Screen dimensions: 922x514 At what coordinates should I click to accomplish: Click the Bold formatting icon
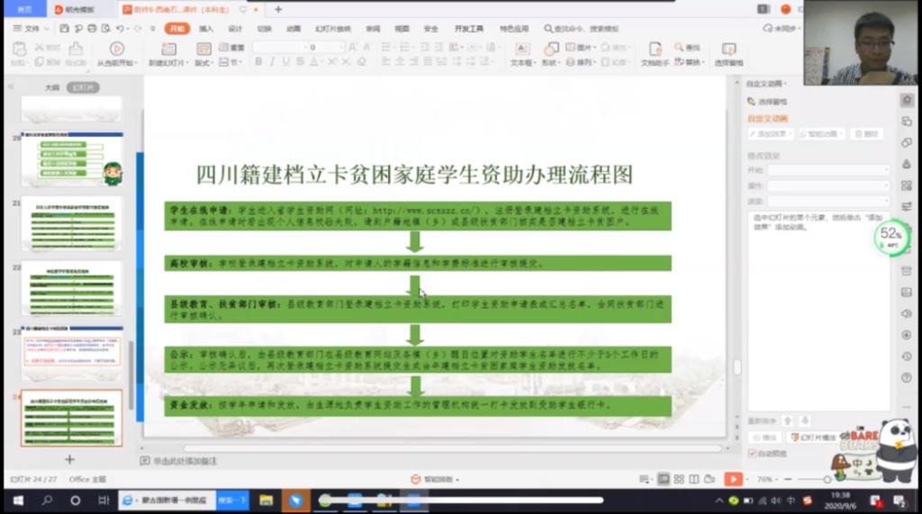258,62
